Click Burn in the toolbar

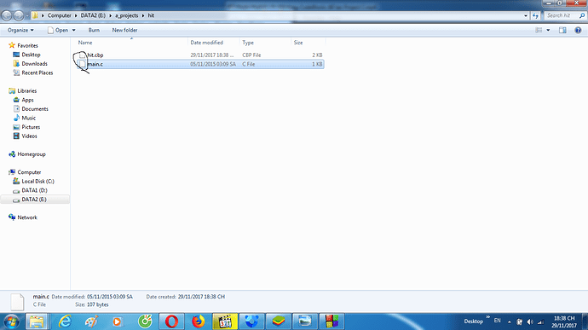coord(94,30)
